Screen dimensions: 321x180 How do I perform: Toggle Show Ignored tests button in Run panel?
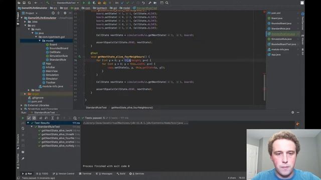coord(34,118)
